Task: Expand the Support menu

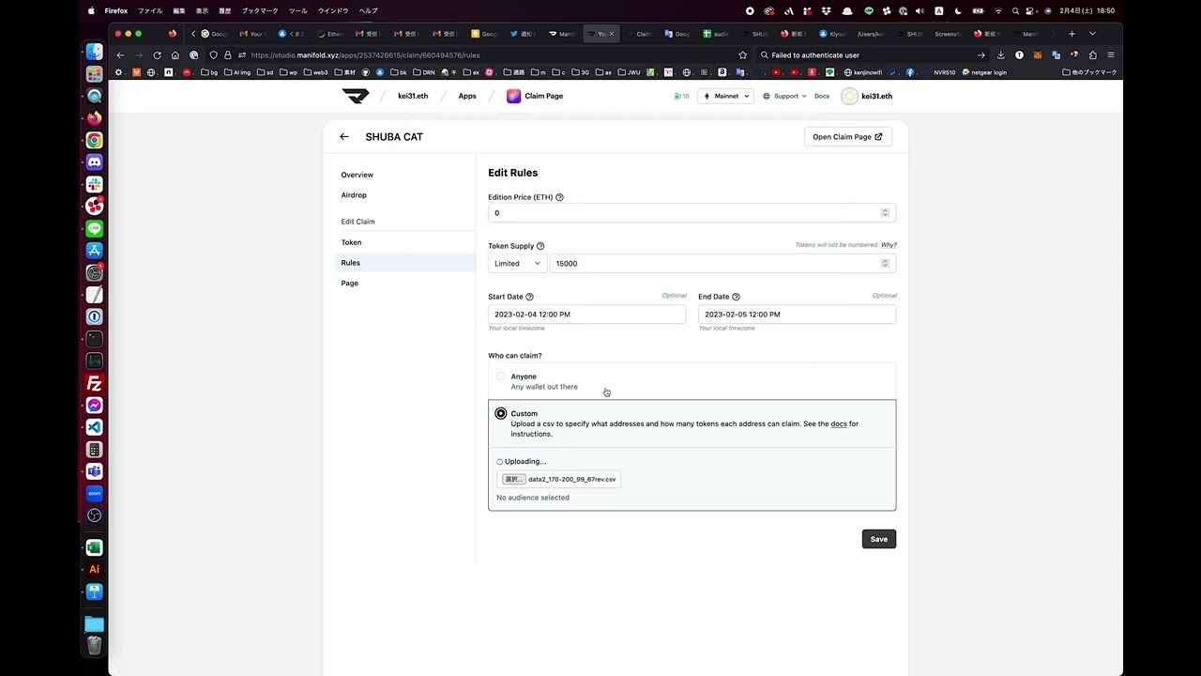Action: pyautogui.click(x=784, y=96)
